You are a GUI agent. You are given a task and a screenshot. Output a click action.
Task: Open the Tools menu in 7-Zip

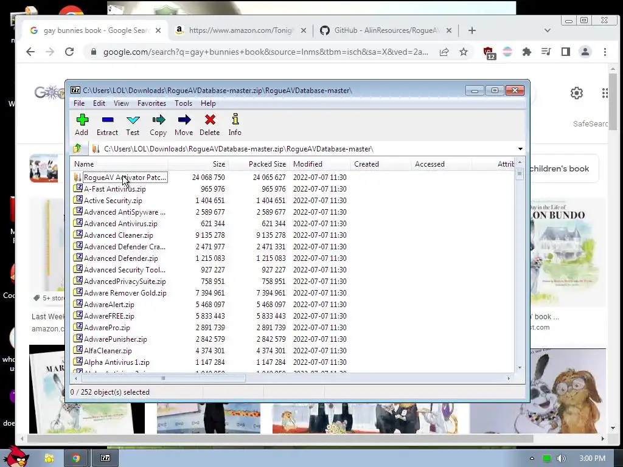pos(183,103)
